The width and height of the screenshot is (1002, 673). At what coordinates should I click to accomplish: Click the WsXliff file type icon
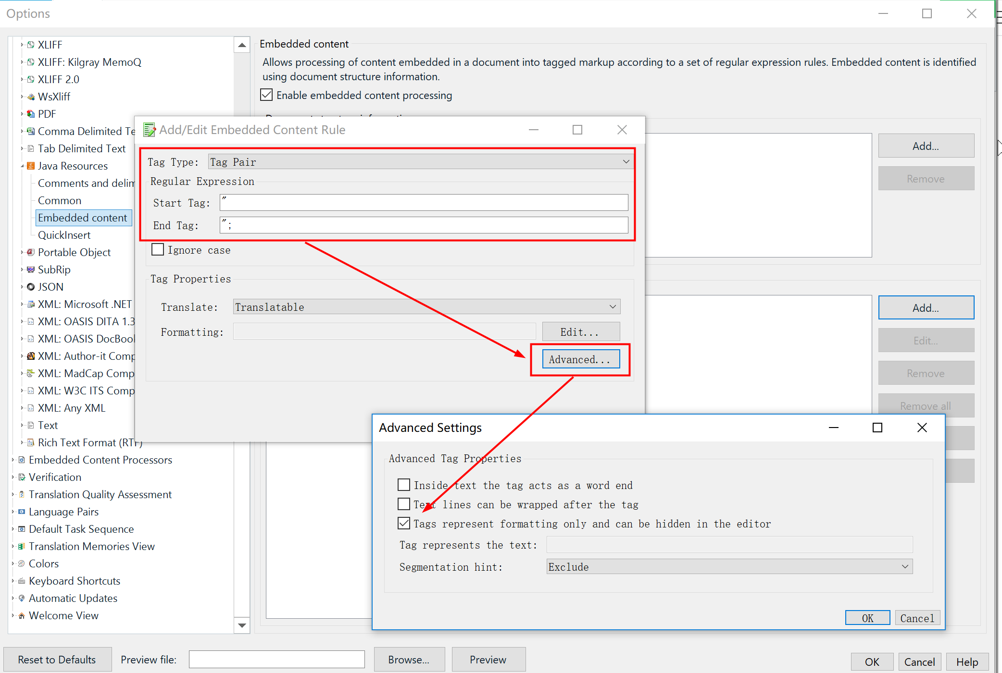click(x=31, y=97)
